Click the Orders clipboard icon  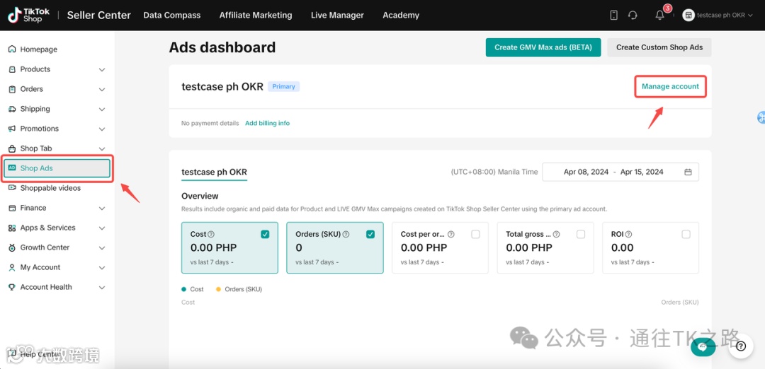[12, 89]
